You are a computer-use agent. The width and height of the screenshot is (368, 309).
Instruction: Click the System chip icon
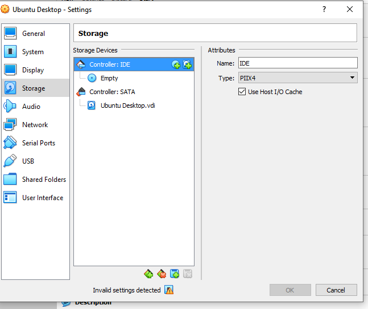coord(10,51)
